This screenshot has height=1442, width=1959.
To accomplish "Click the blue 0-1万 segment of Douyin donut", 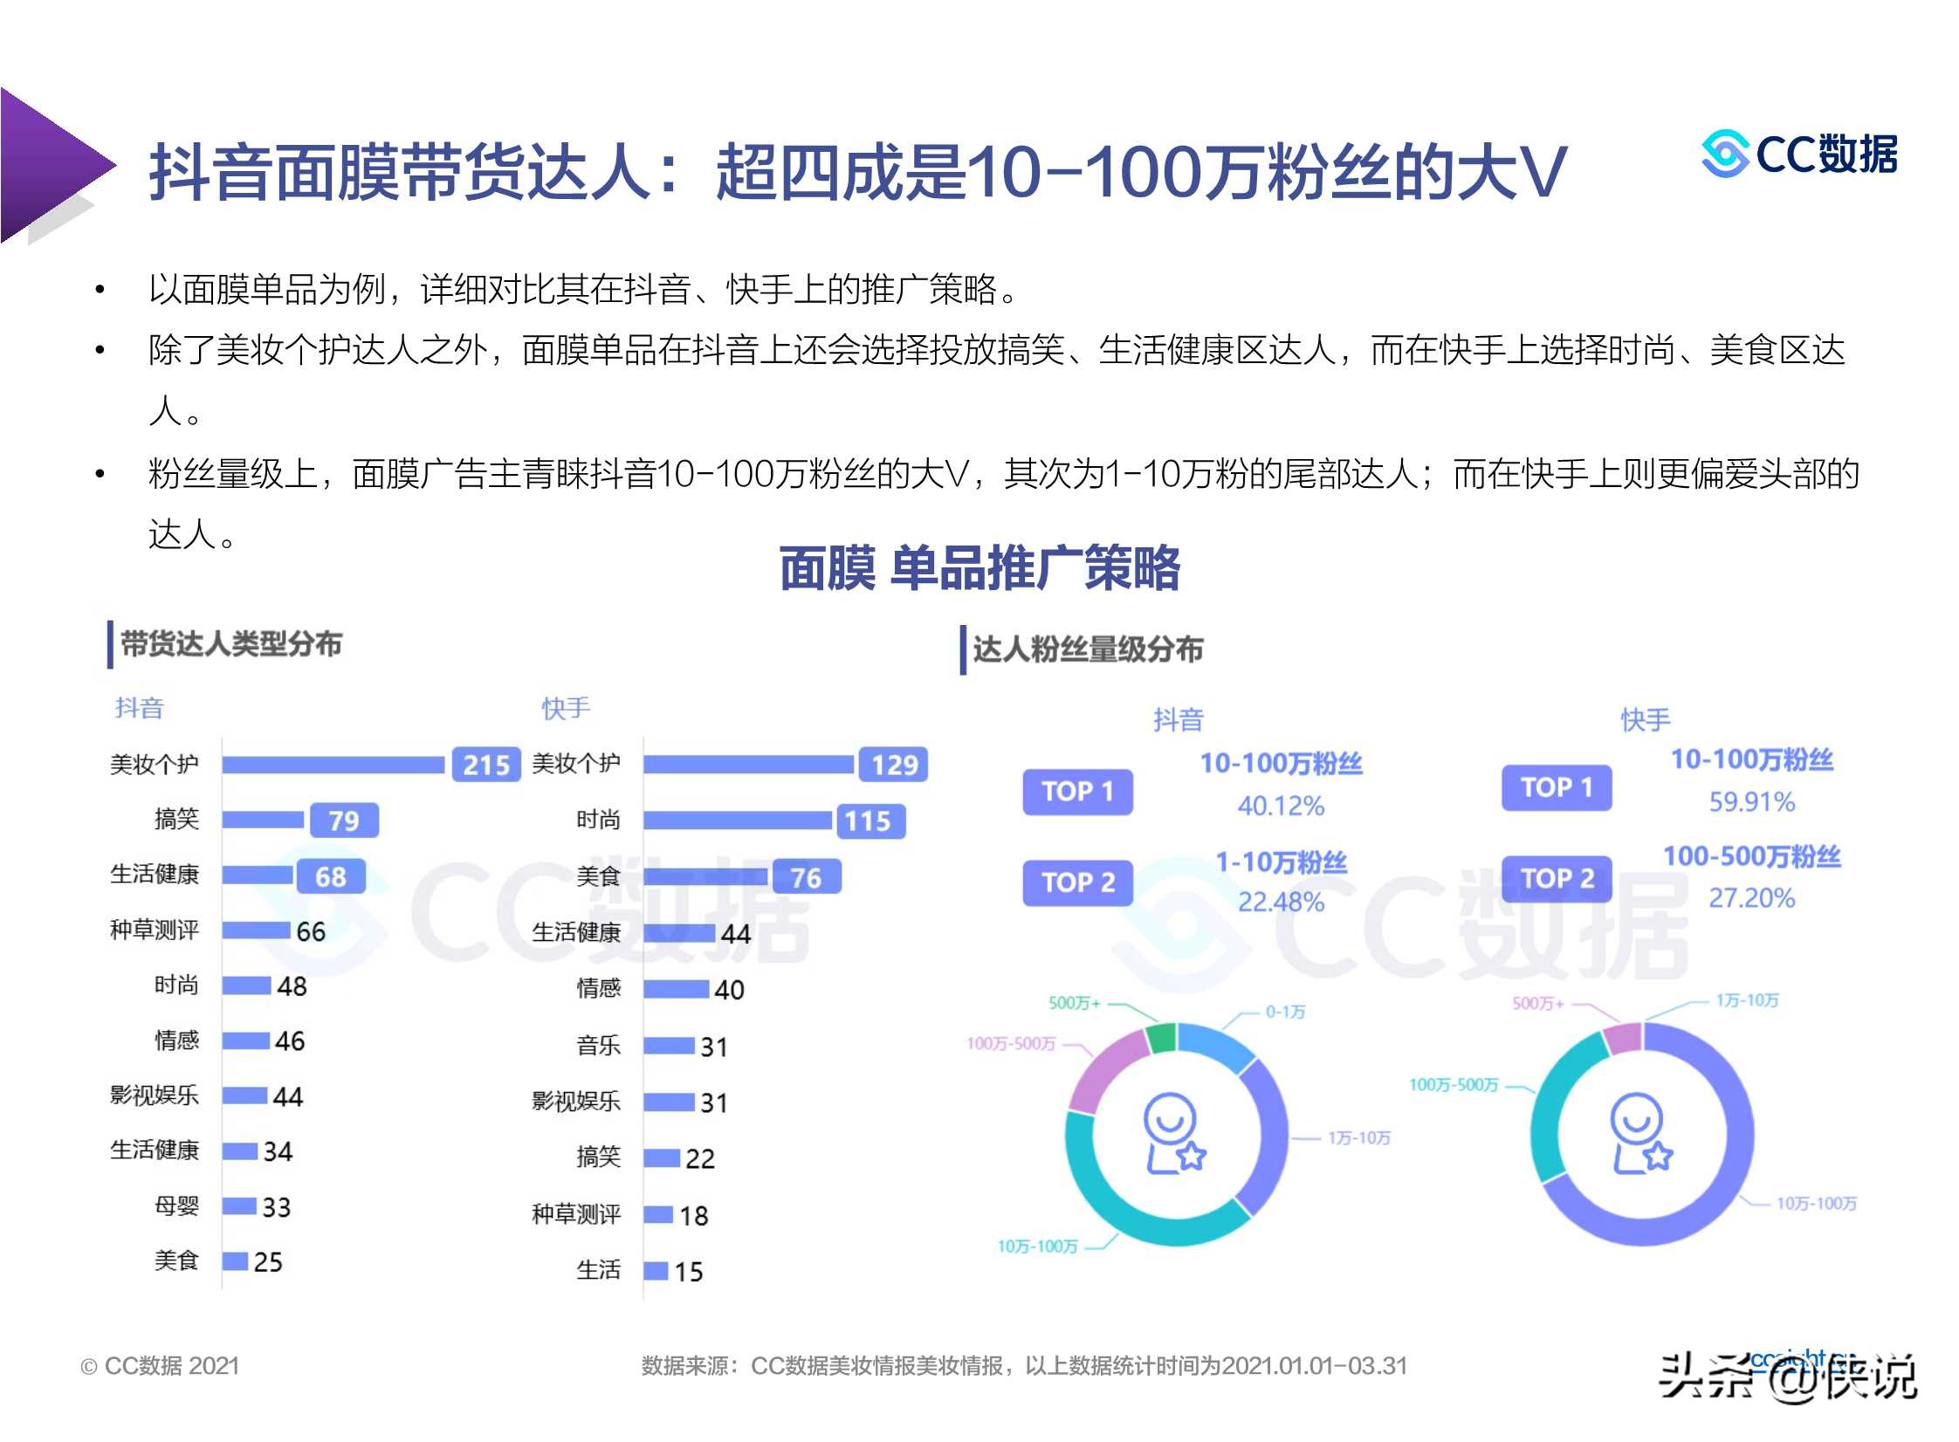I will pos(1216,1044).
